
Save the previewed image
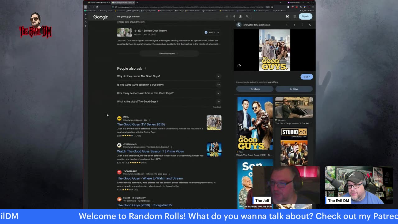[294, 89]
